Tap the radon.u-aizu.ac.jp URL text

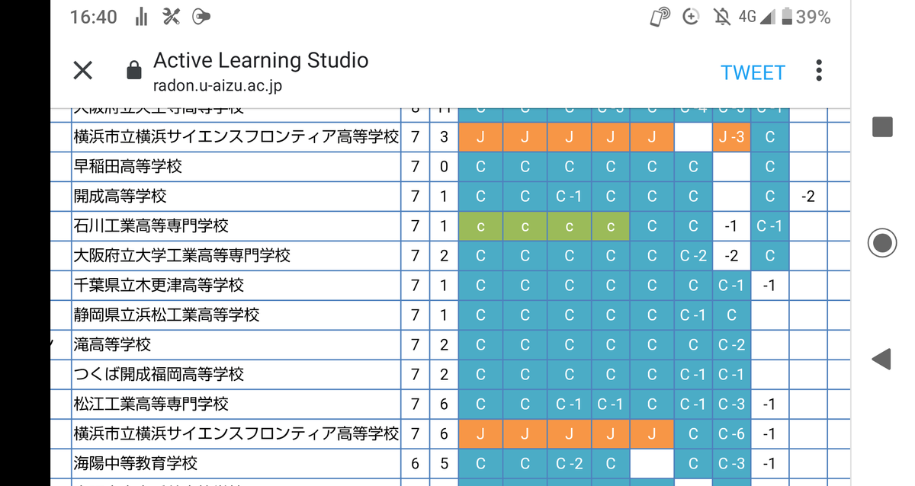coord(217,85)
